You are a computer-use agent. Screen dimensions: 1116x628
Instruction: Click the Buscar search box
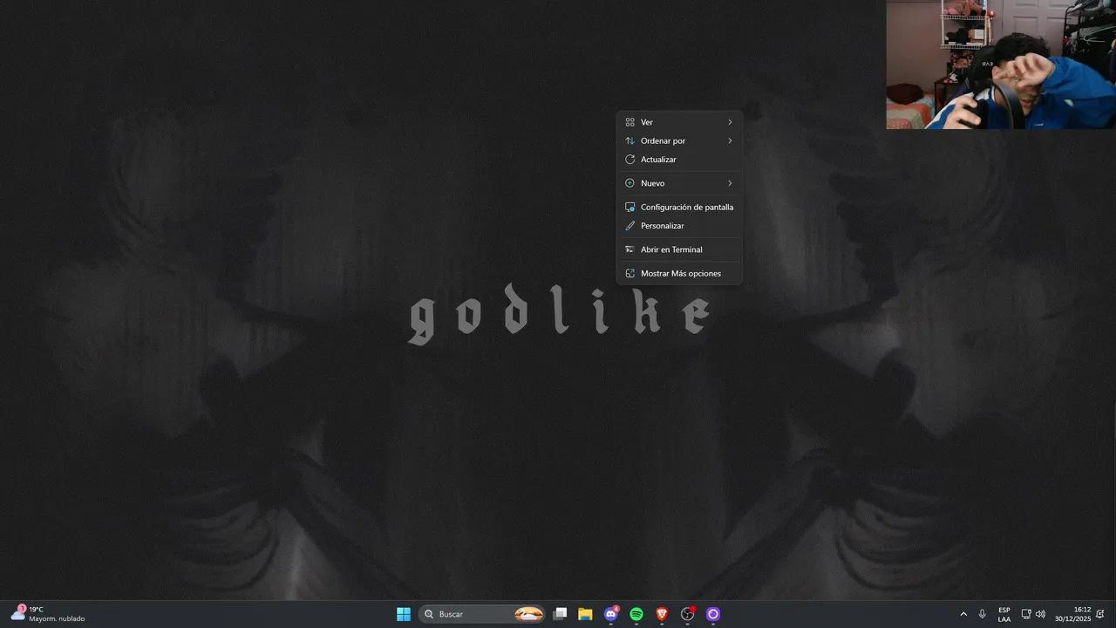[x=482, y=614]
